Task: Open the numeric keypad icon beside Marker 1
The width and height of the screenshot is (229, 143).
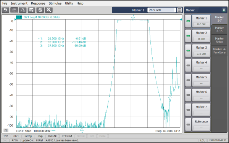Action: 179,10
